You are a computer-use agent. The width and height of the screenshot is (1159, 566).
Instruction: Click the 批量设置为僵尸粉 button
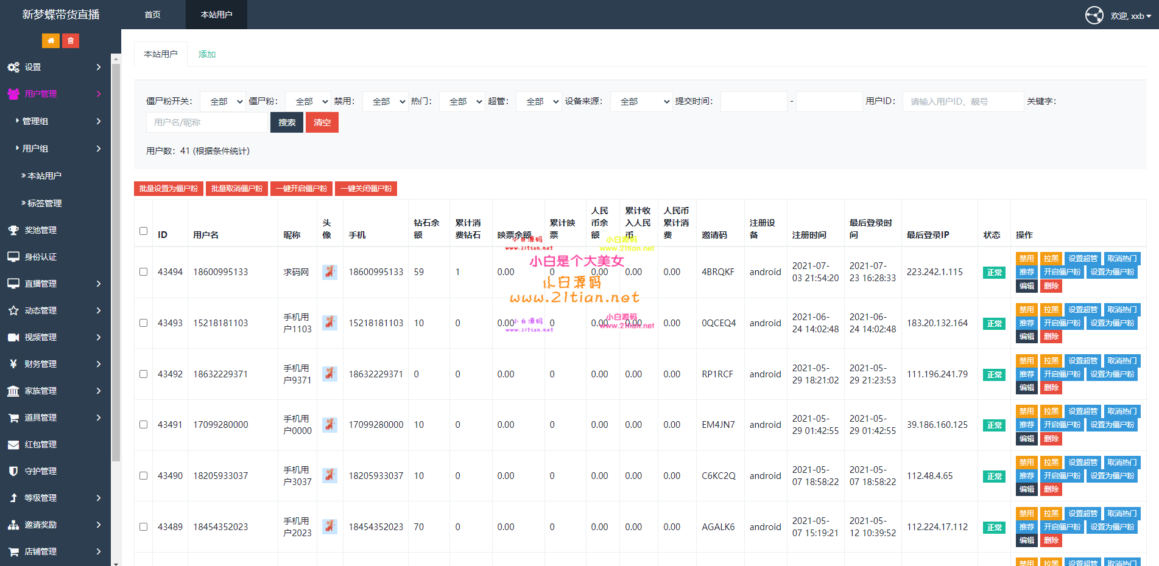(169, 189)
